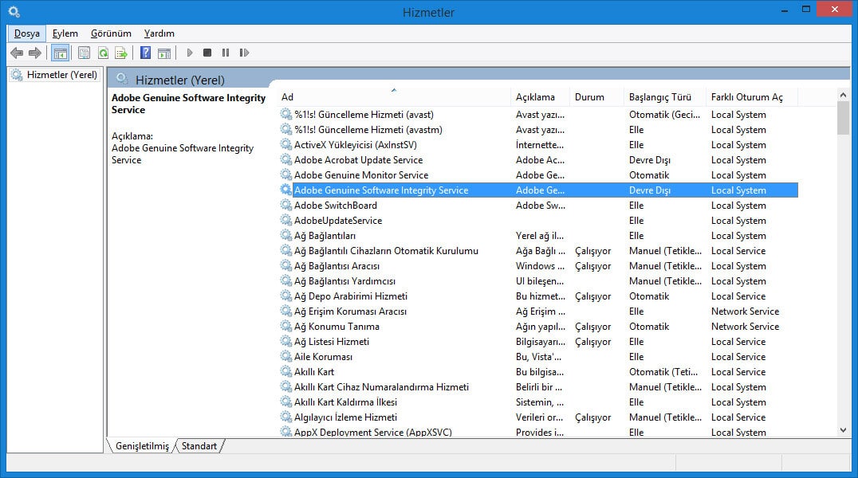Screen dimensions: 858x478
Task: Click the Services app icon in title bar
Action: (x=14, y=11)
